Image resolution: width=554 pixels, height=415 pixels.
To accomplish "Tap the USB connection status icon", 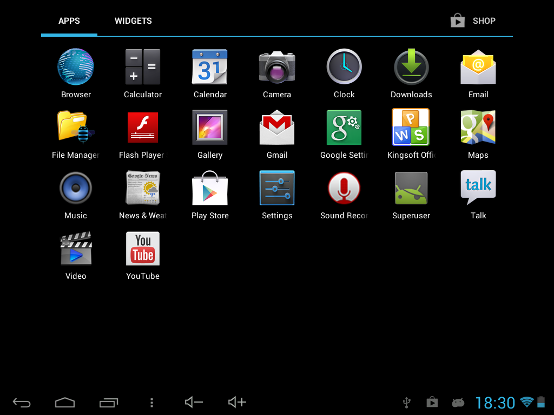I will pyautogui.click(x=407, y=402).
